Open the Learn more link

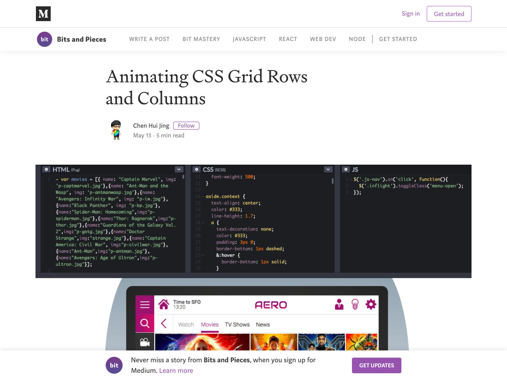(x=176, y=371)
